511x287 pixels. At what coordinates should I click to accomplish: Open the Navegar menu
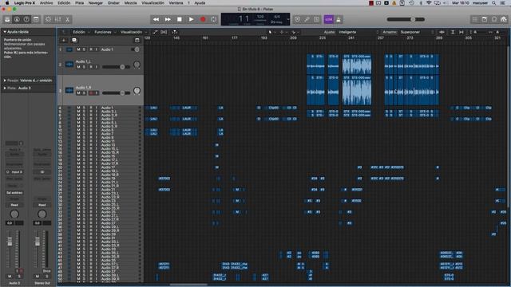[96, 2]
